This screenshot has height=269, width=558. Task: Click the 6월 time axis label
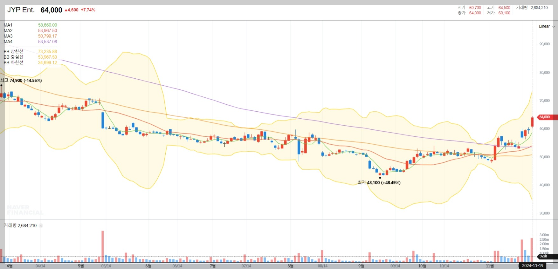[148, 266]
